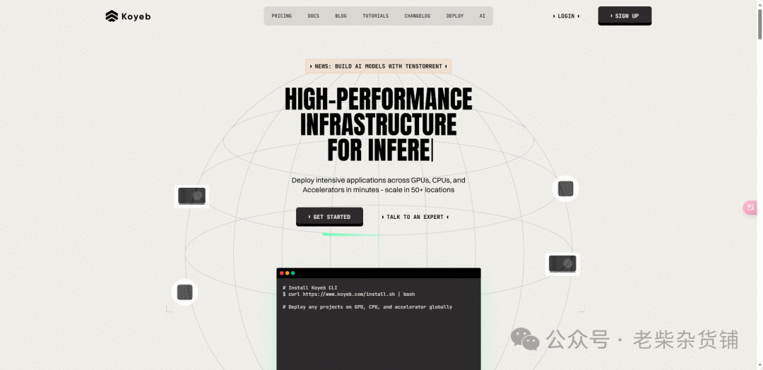
Task: Open Tutorials in the nav bar
Action: [x=376, y=16]
